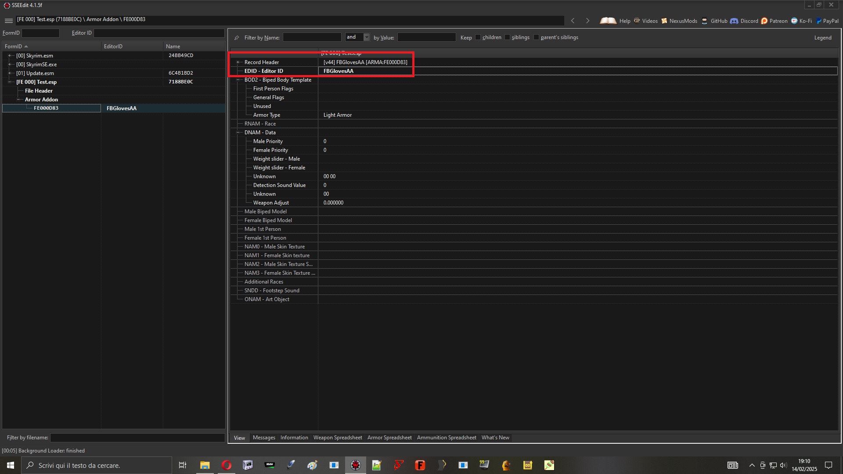Open Help book icon
The image size is (843, 474).
[608, 21]
